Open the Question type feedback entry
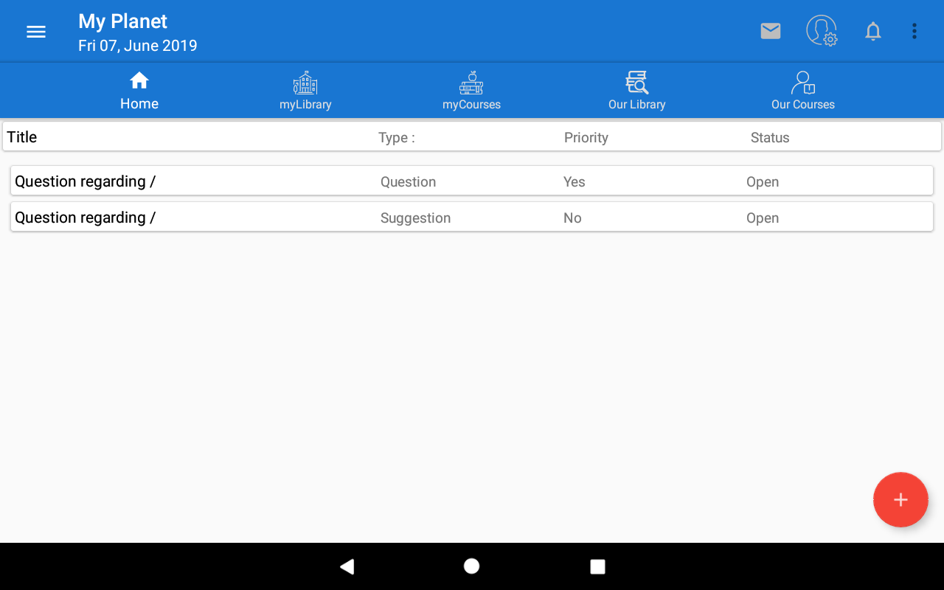Screen dimensions: 944x590 472,181
